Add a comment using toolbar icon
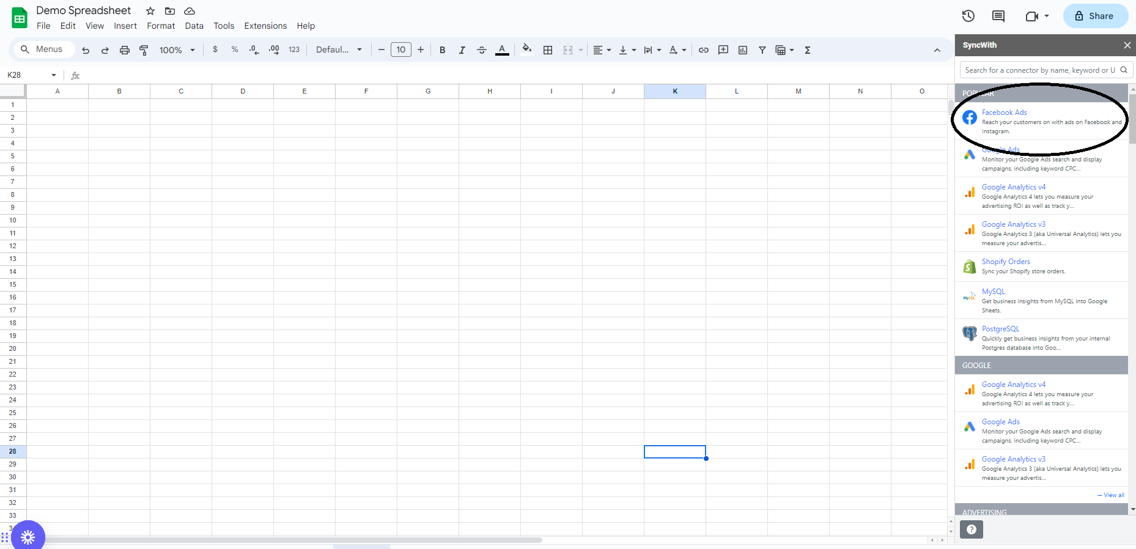This screenshot has height=549, width=1136. 723,50
